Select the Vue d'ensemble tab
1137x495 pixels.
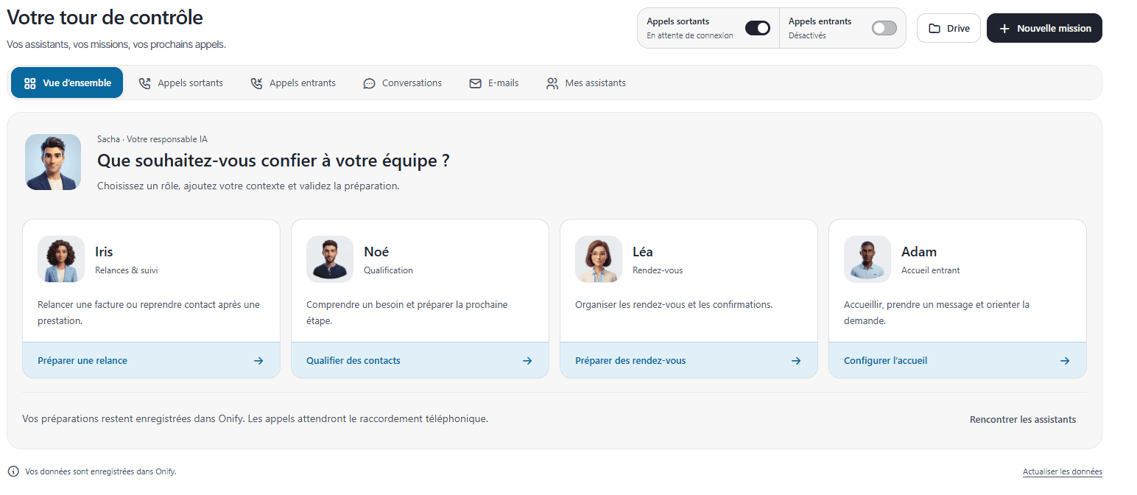[x=67, y=83]
